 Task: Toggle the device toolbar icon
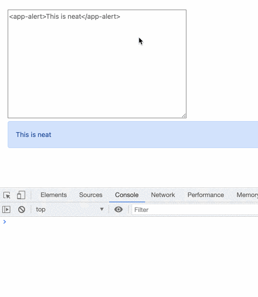tap(21, 195)
